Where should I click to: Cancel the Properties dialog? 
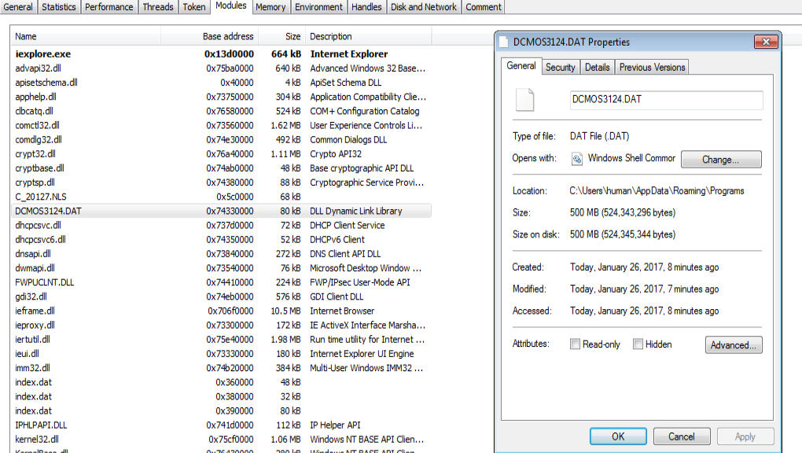coord(681,436)
